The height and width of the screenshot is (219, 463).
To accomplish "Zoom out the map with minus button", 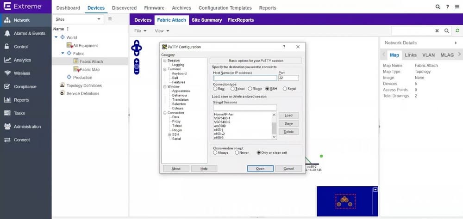I will pos(137,72).
